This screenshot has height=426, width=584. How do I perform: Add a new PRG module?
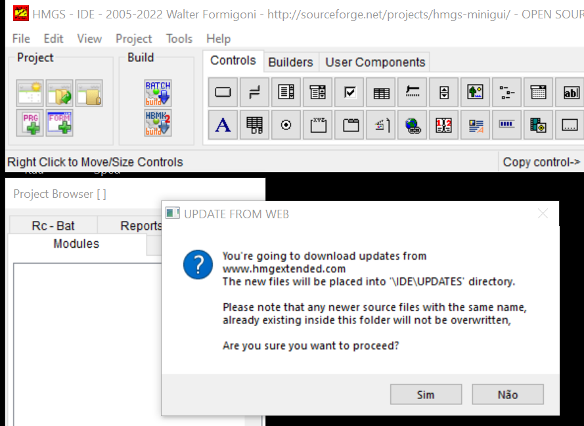pos(30,123)
